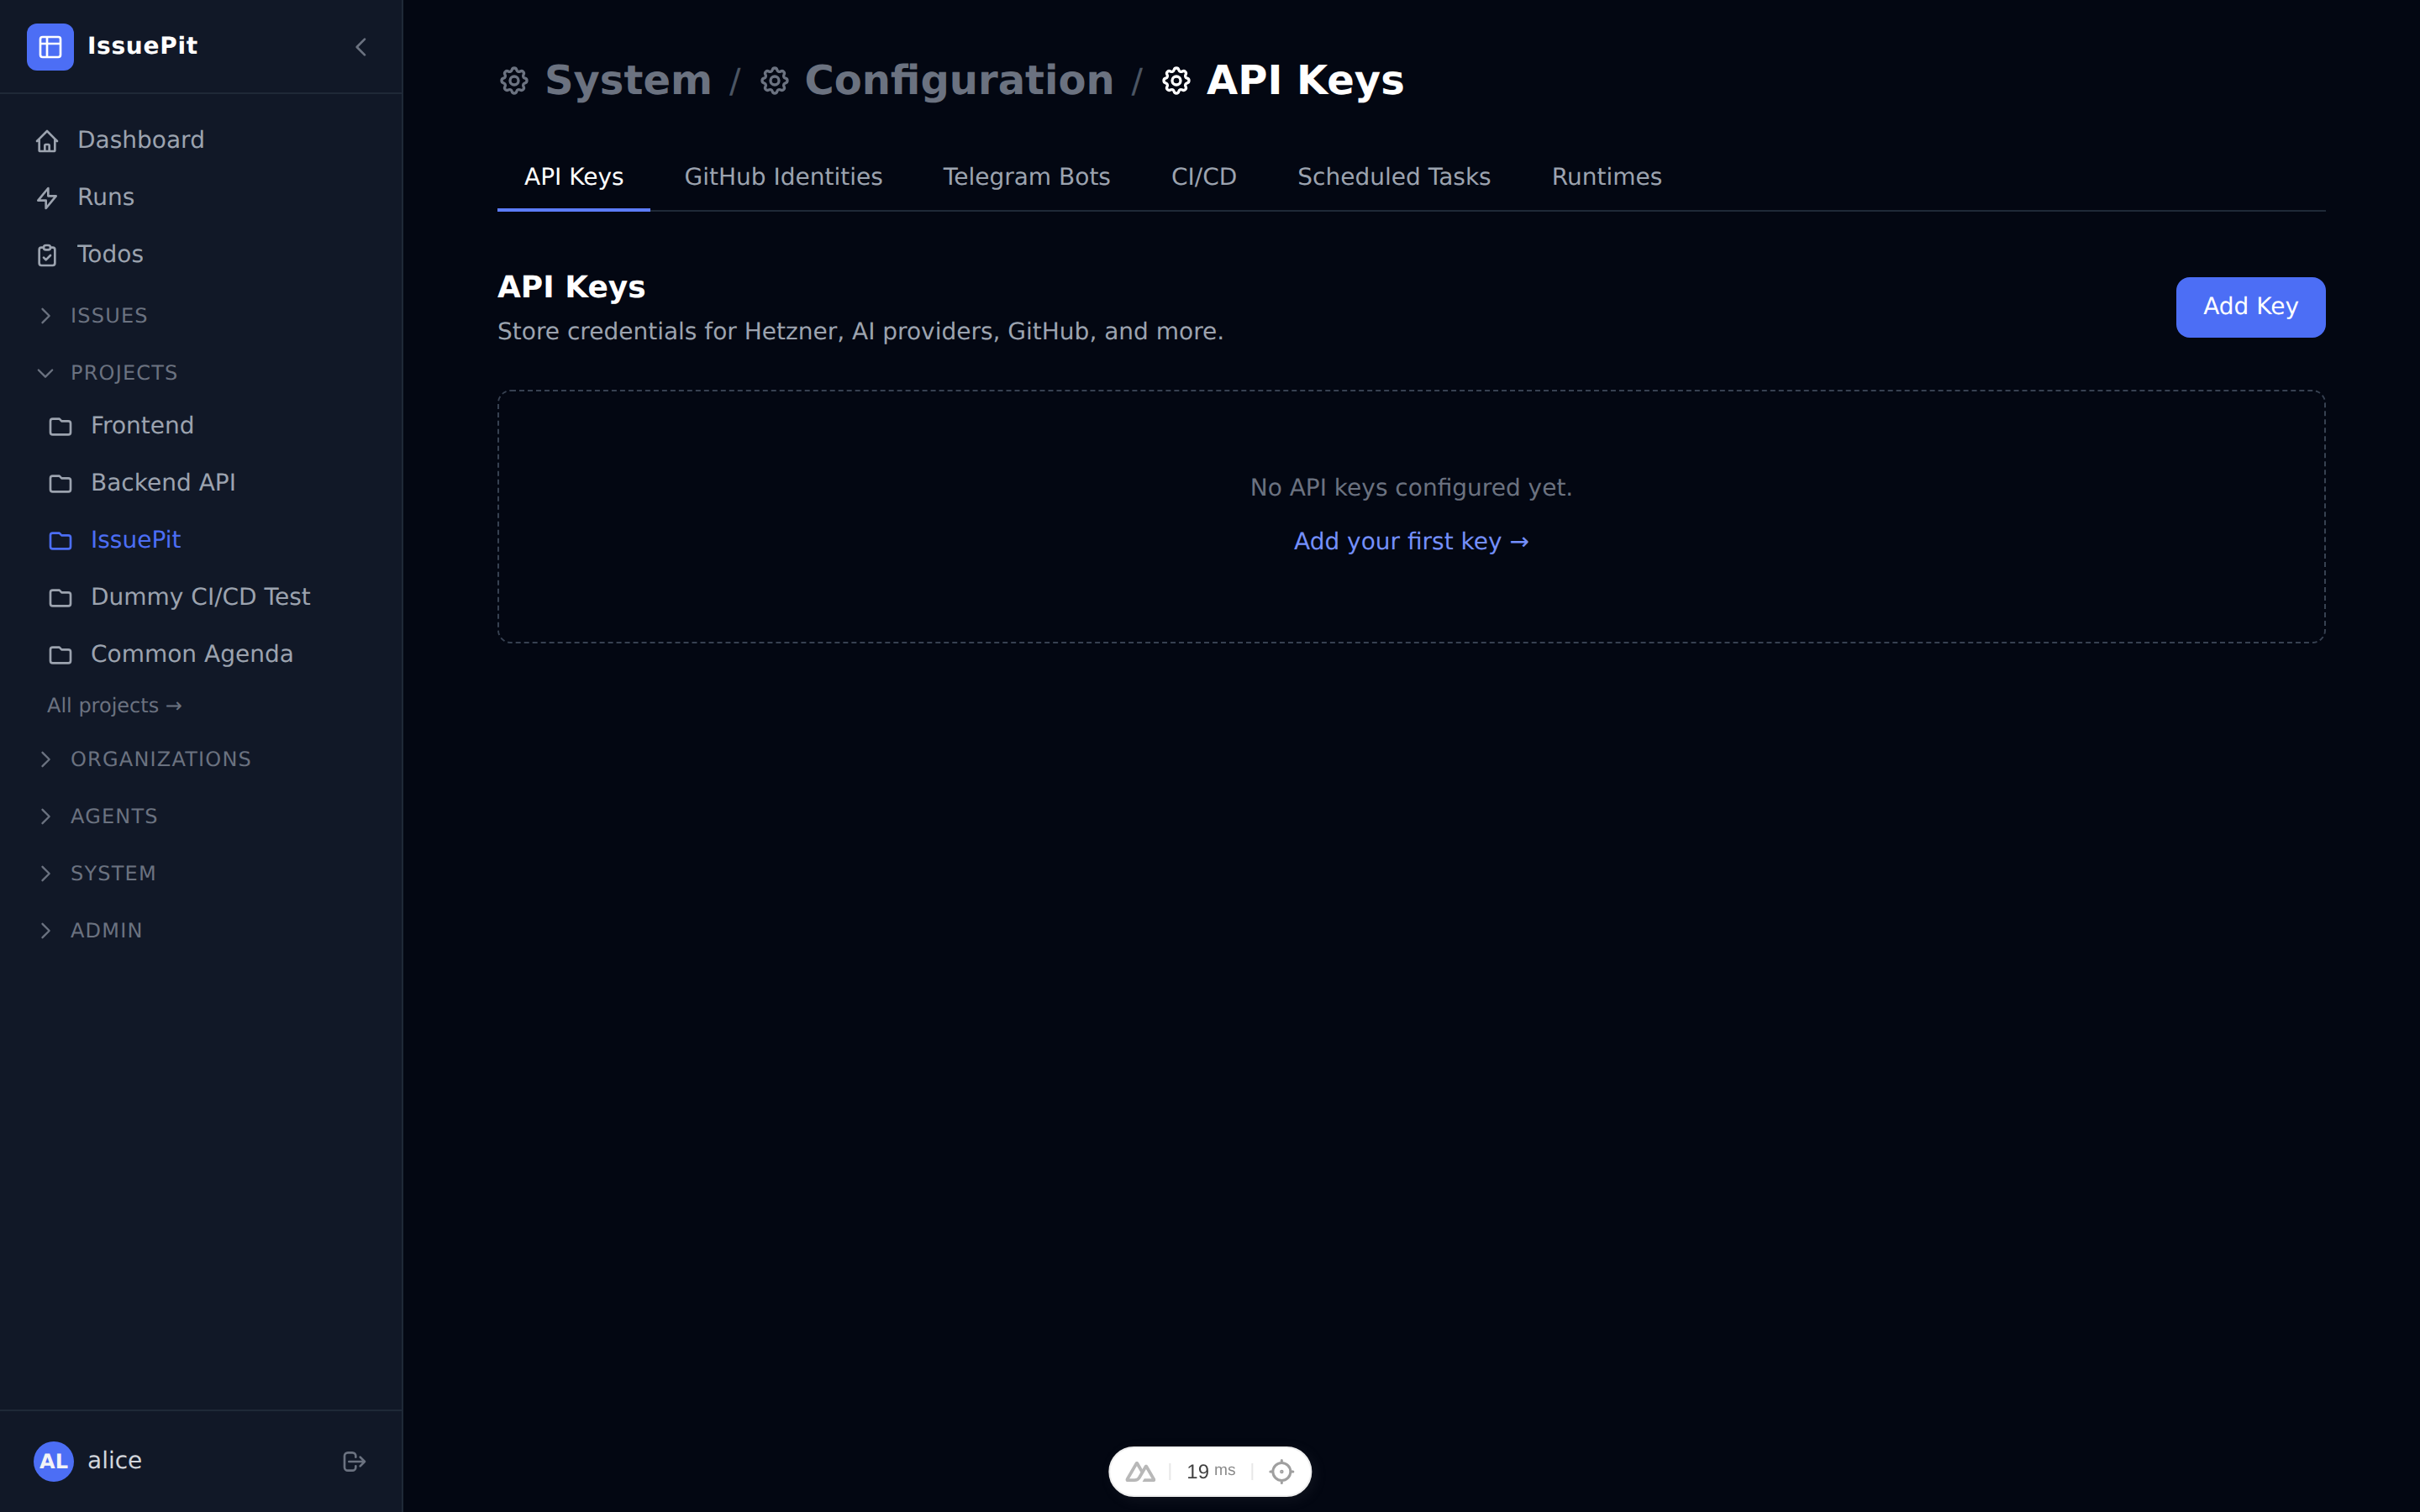Follow the Add your first key link
The height and width of the screenshot is (1512, 2420).
[1411, 541]
